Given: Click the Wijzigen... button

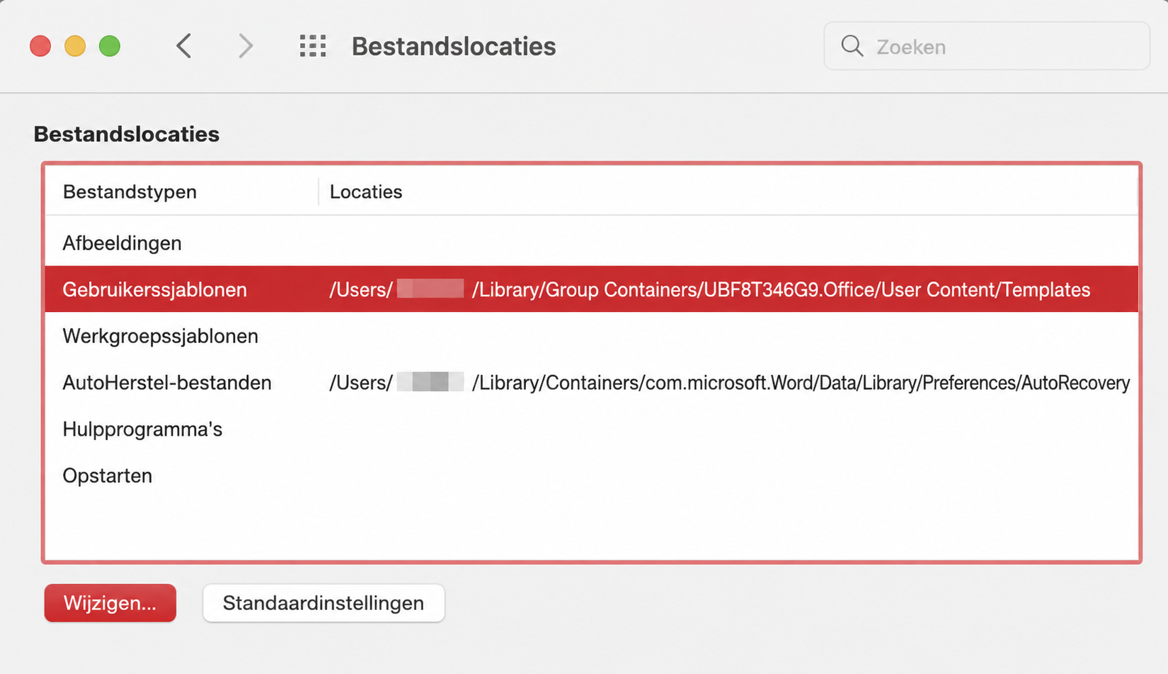Looking at the screenshot, I should point(110,603).
